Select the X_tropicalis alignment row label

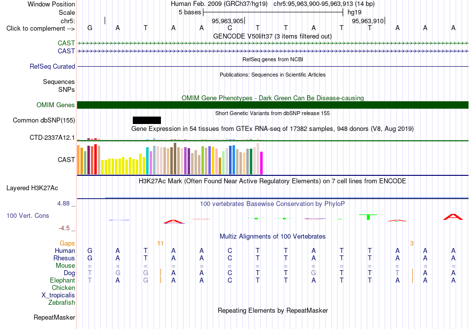(58, 295)
